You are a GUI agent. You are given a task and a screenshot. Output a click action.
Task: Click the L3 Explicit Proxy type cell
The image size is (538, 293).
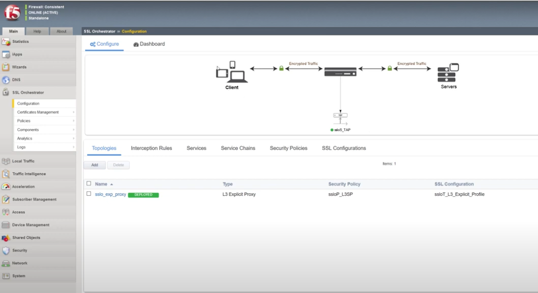[239, 194]
